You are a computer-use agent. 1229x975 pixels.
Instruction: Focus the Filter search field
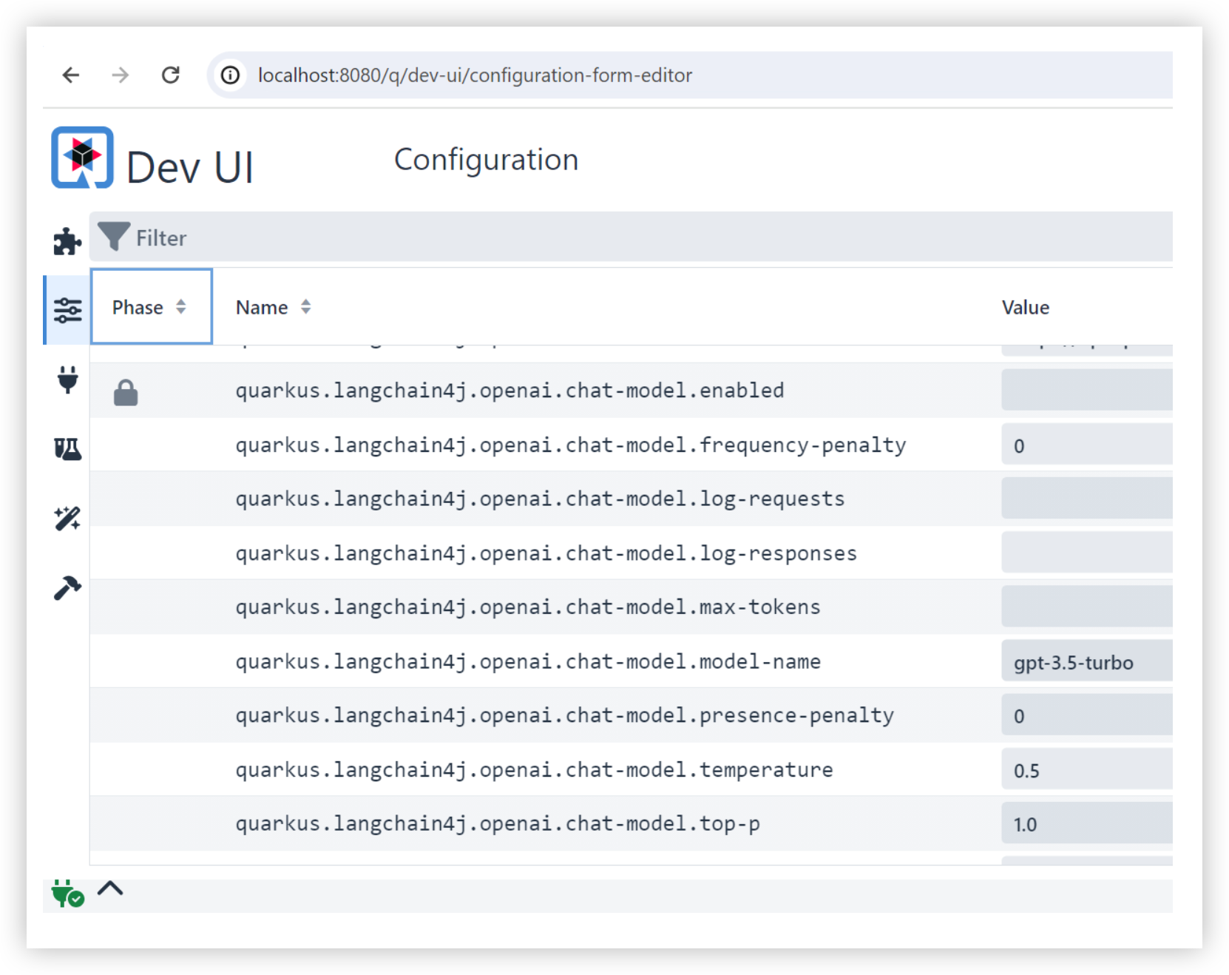[632, 237]
